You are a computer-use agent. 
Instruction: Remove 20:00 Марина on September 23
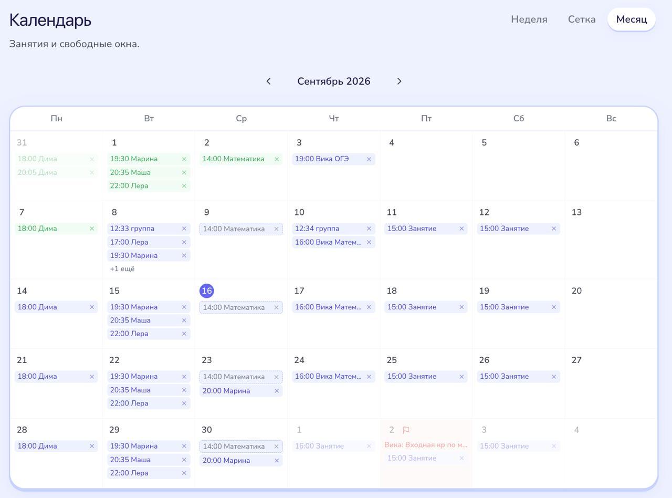tap(277, 391)
